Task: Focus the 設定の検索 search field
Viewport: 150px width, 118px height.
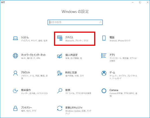Action: pos(75,22)
